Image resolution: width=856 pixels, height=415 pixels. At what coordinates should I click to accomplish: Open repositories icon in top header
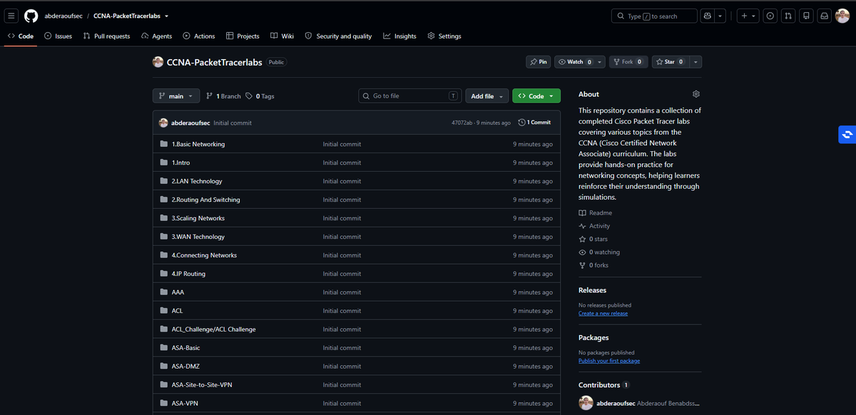tap(806, 16)
